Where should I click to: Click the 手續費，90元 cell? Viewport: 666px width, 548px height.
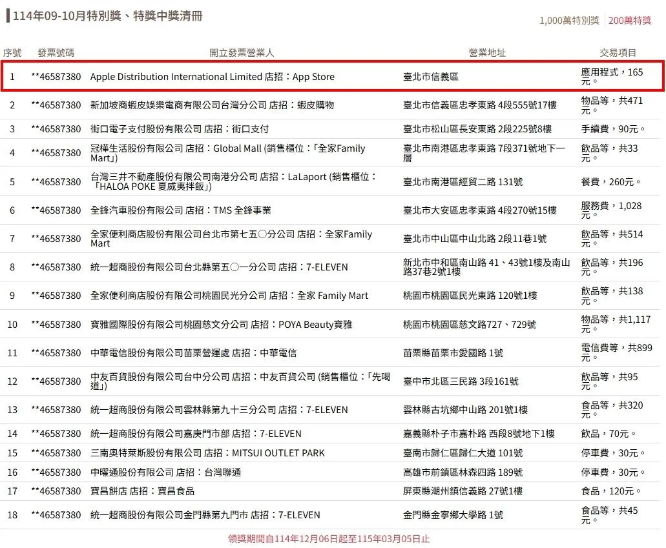(x=613, y=129)
